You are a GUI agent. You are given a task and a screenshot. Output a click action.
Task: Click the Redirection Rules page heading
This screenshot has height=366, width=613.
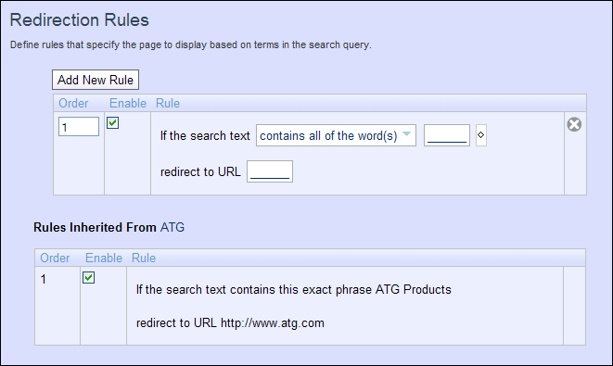point(80,19)
